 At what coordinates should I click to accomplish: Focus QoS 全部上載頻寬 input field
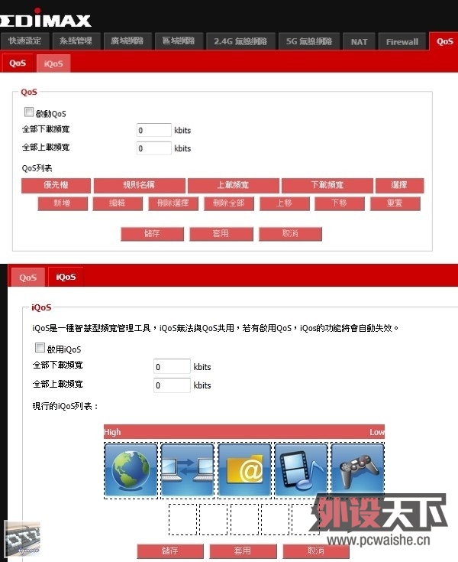pyautogui.click(x=154, y=148)
